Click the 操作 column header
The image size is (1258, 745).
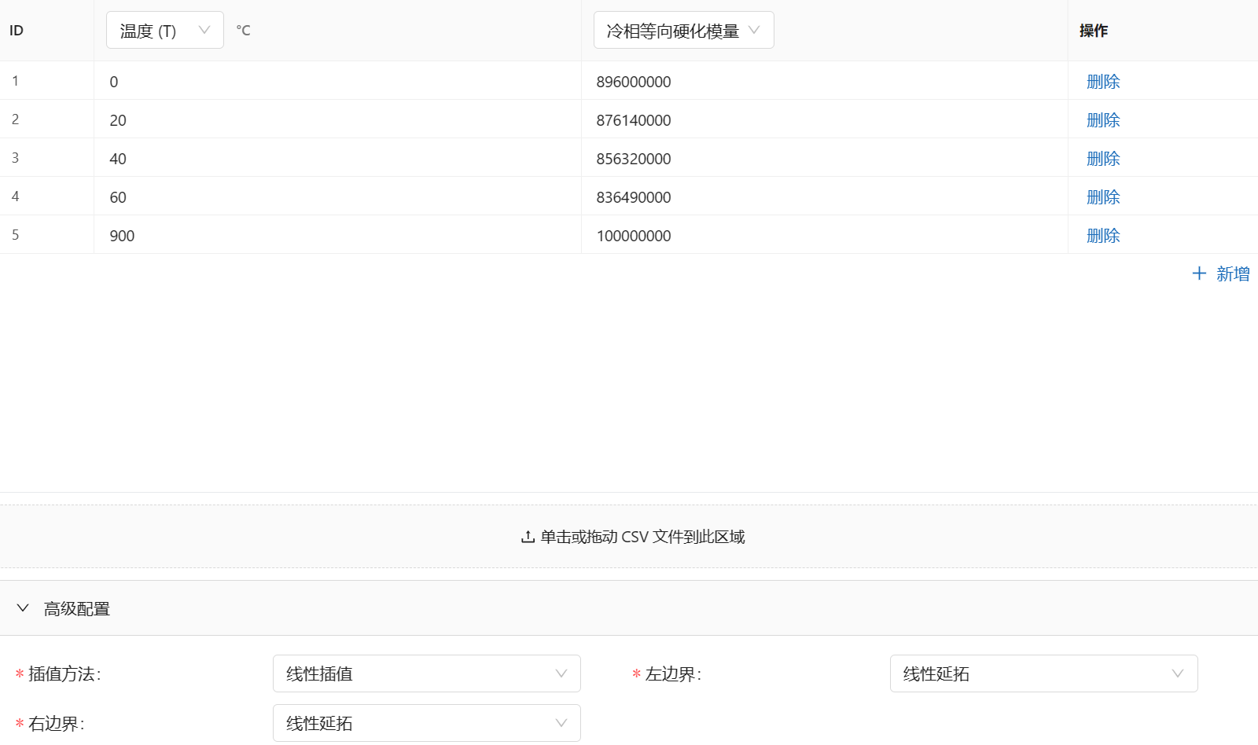[1094, 31]
